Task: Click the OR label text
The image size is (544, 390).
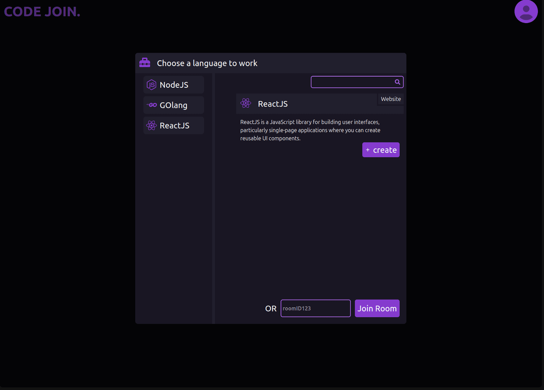Action: pyautogui.click(x=271, y=309)
